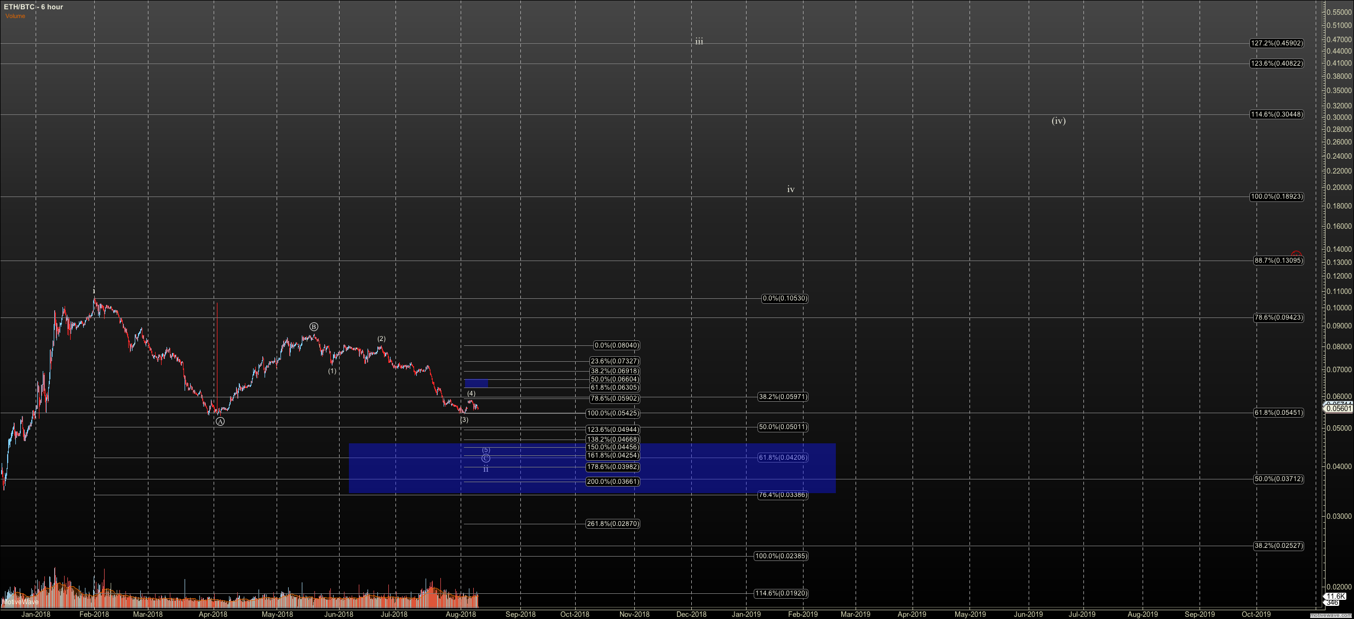Click the 61.8%(0.05451) retracement label
The height and width of the screenshot is (619, 1354).
click(1278, 413)
